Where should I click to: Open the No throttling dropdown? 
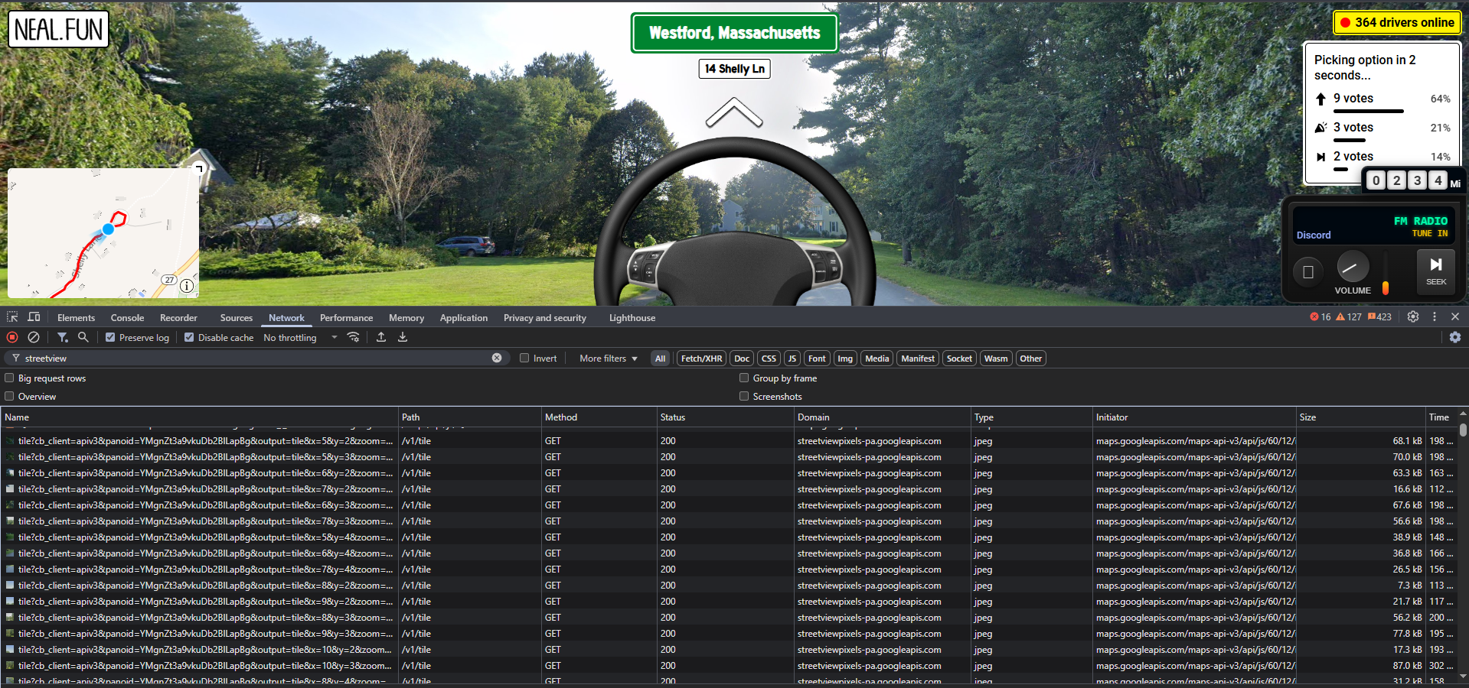[300, 337]
